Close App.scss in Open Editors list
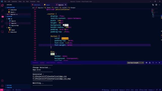162x91 pixels. coord(7,14)
